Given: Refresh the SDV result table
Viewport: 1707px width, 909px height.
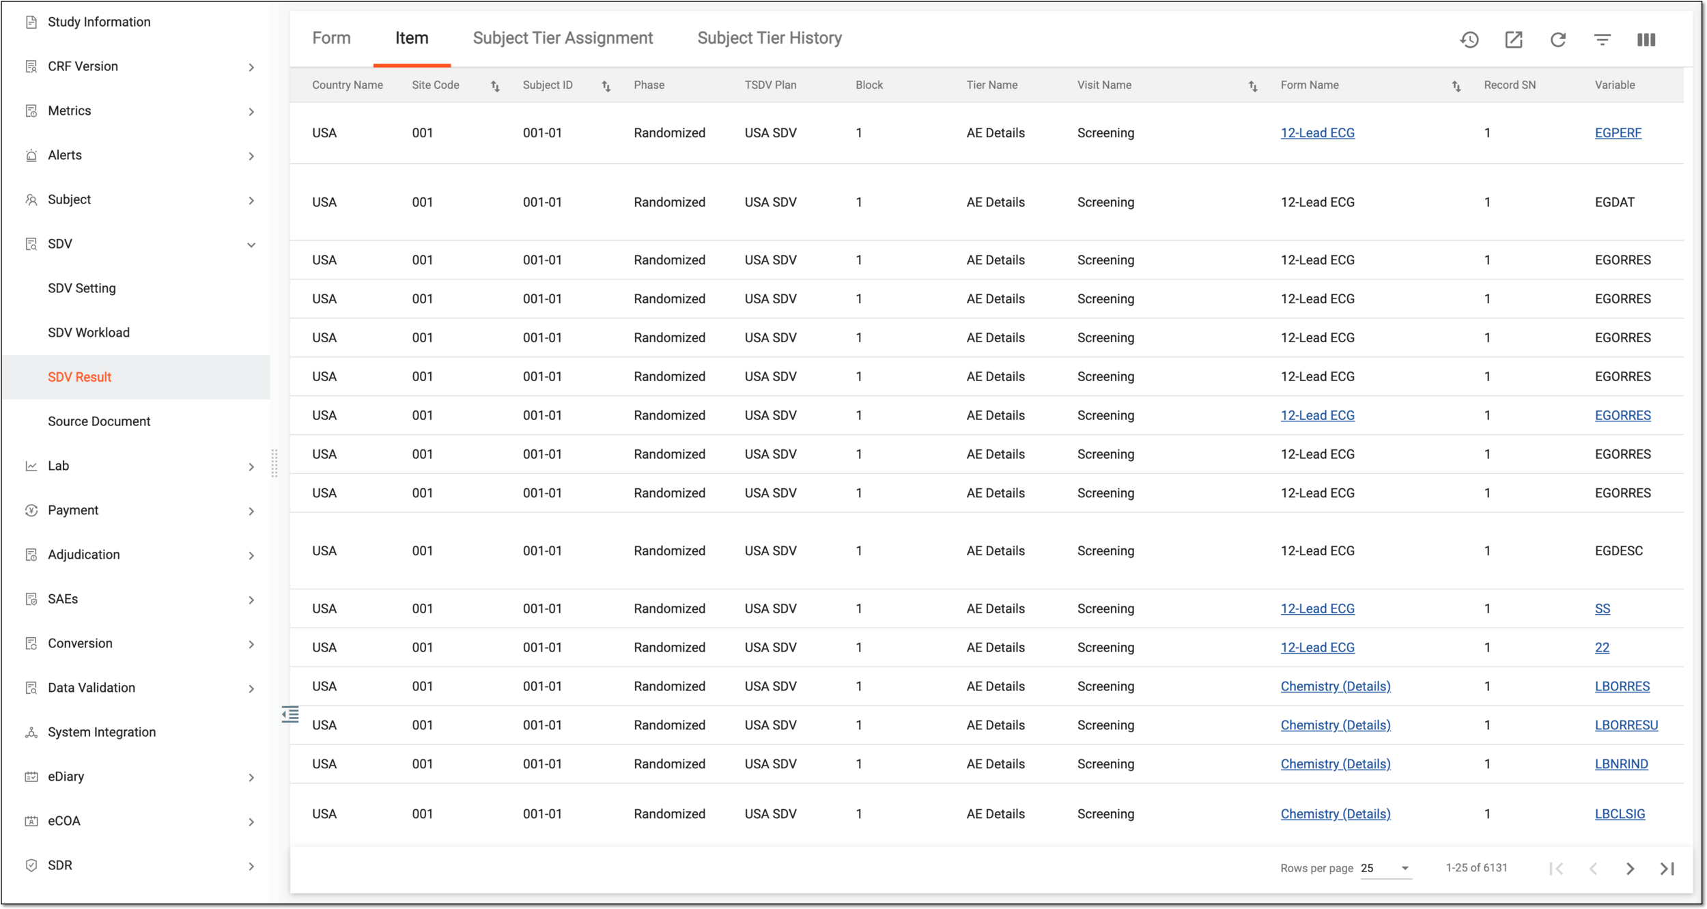Looking at the screenshot, I should pyautogui.click(x=1558, y=40).
